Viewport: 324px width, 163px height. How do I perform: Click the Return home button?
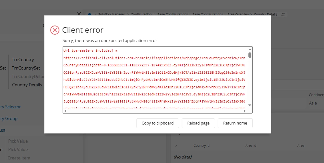tap(235, 123)
